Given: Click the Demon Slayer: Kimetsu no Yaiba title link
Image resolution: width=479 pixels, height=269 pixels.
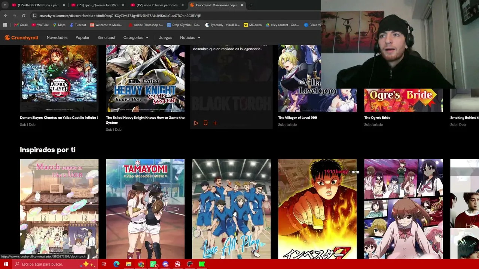Looking at the screenshot, I should click(x=59, y=118).
